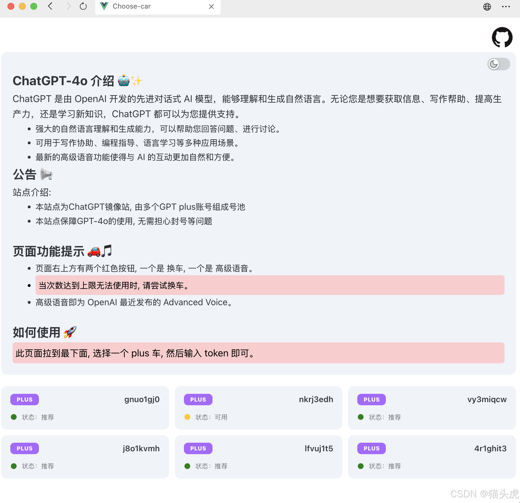Select the 4r1ghit3 car card
Viewport: 520px width, 503px height.
[x=432, y=457]
